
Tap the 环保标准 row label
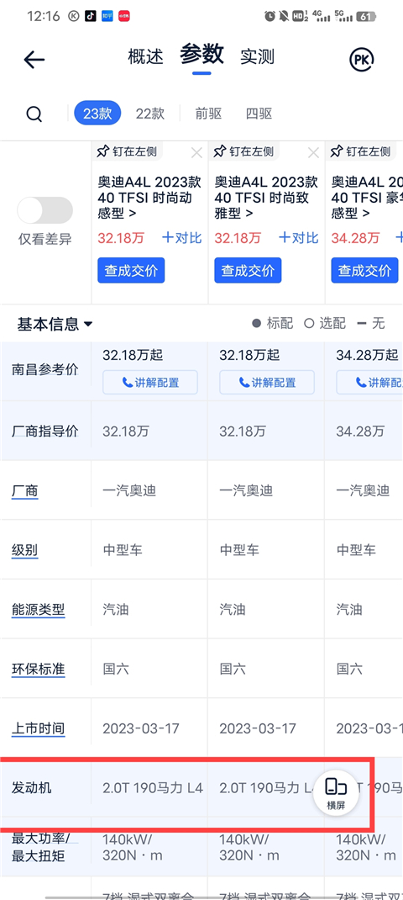tap(39, 670)
